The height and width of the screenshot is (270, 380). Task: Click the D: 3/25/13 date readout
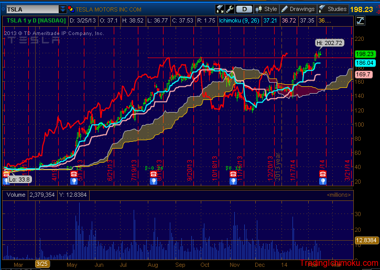point(83,21)
